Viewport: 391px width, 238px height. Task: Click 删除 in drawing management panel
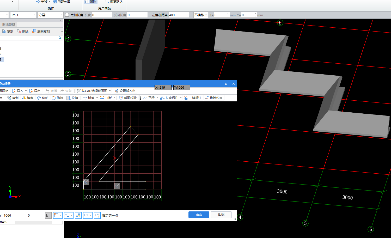23,31
